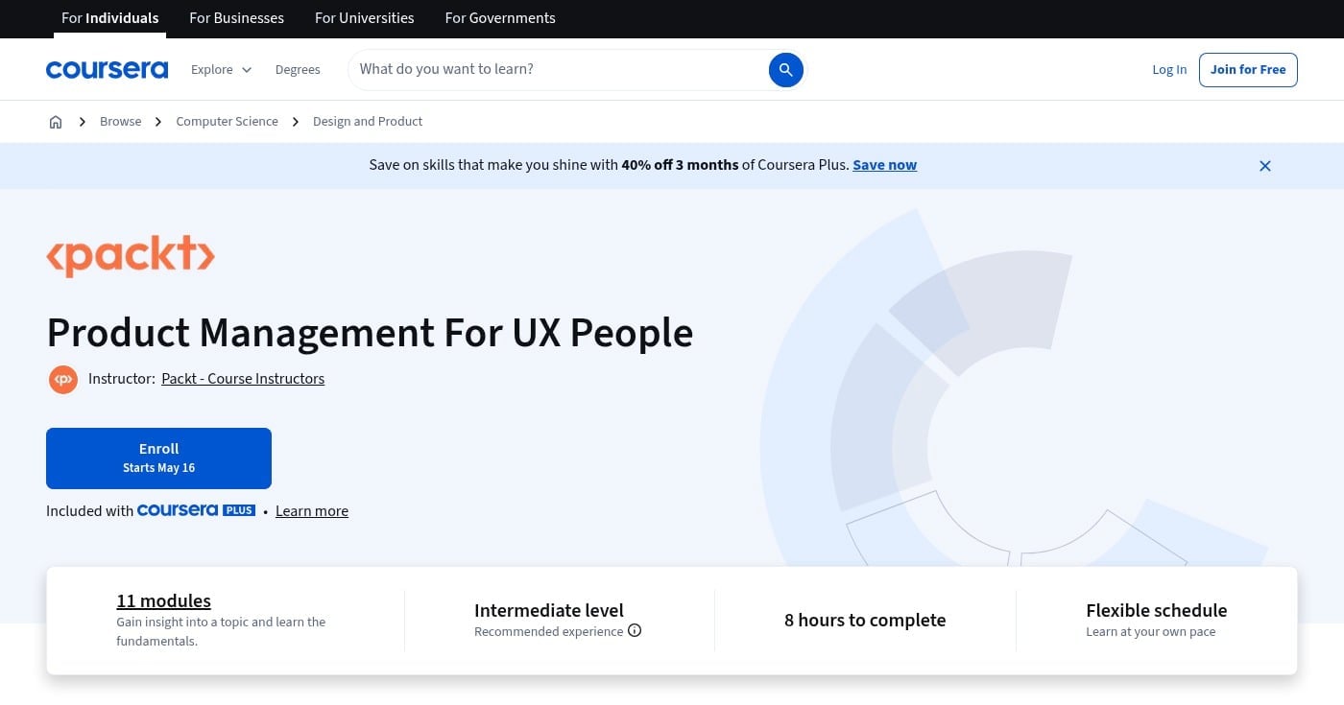Viewport: 1344px width, 705px height.
Task: Open Packt - Course Instructors link
Action: click(243, 379)
